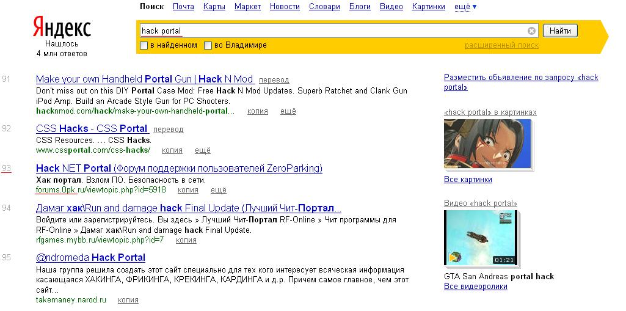Viewport: 626px width, 311px height.
Task: Open the Видео tab
Action: (x=391, y=7)
